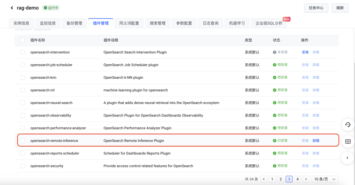Check the opensearch-observability row checkbox
This screenshot has width=355, height=185.
pyautogui.click(x=22, y=115)
